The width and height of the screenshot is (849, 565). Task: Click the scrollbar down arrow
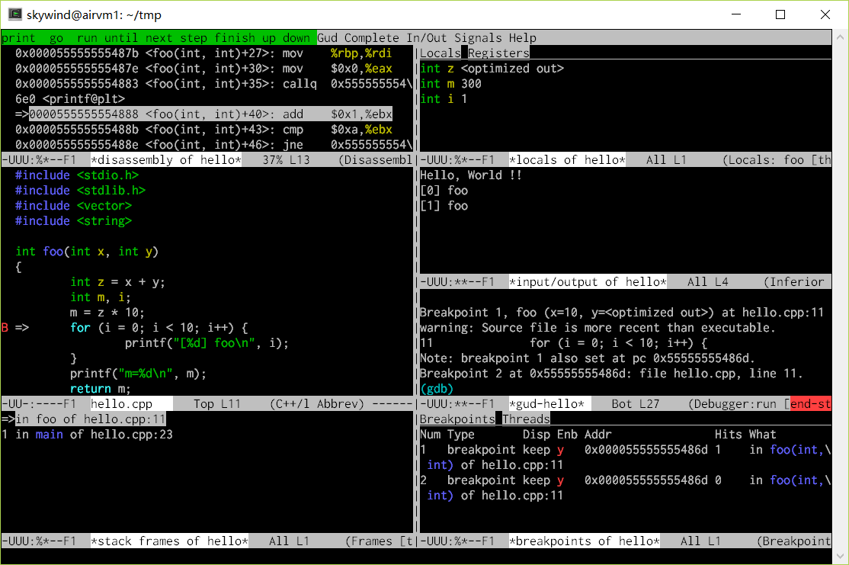tap(840, 557)
